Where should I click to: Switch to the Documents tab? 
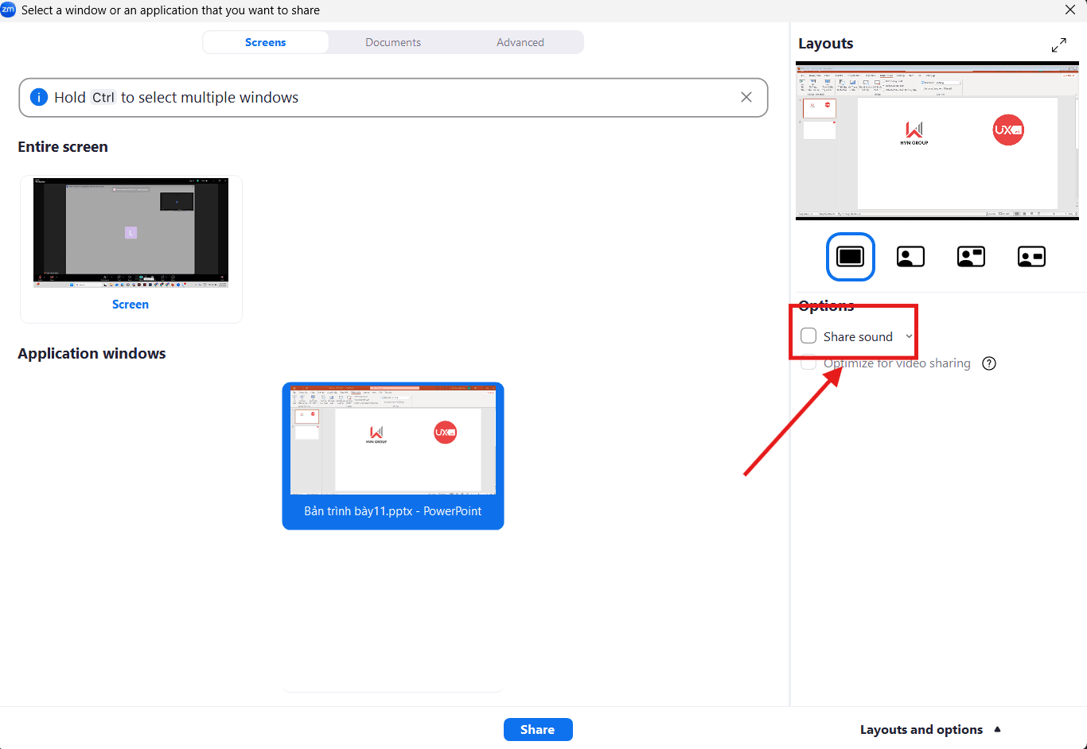[x=393, y=41]
